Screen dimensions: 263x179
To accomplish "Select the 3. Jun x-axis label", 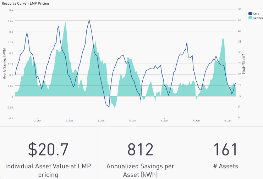I will tap(69, 121).
